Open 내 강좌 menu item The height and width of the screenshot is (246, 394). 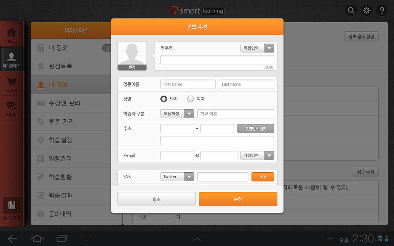tap(71, 48)
